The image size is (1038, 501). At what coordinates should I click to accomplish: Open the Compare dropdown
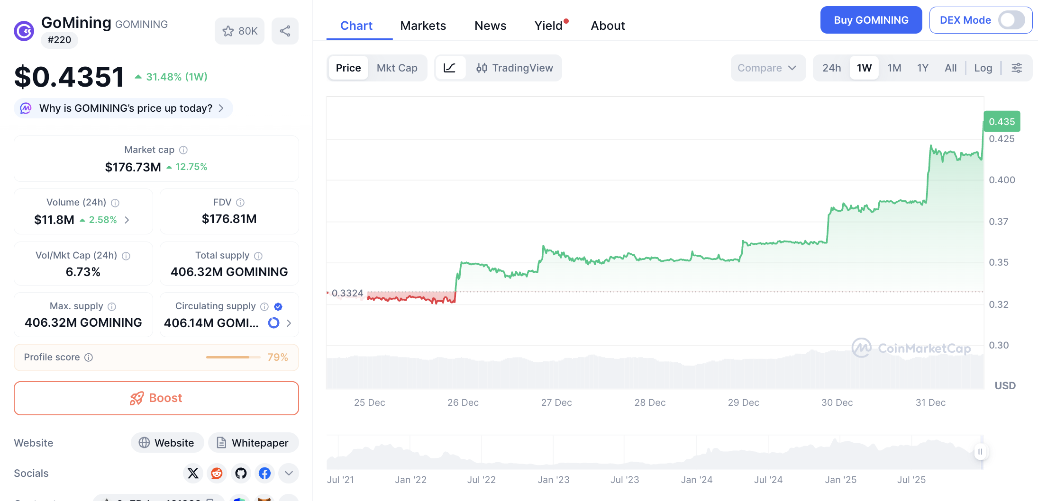767,68
